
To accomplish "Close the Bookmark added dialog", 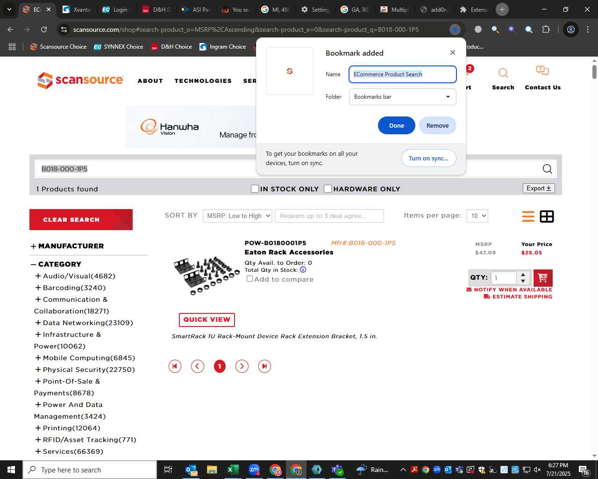I will tap(452, 52).
